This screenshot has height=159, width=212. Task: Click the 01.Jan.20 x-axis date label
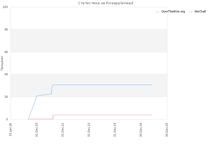(11, 130)
